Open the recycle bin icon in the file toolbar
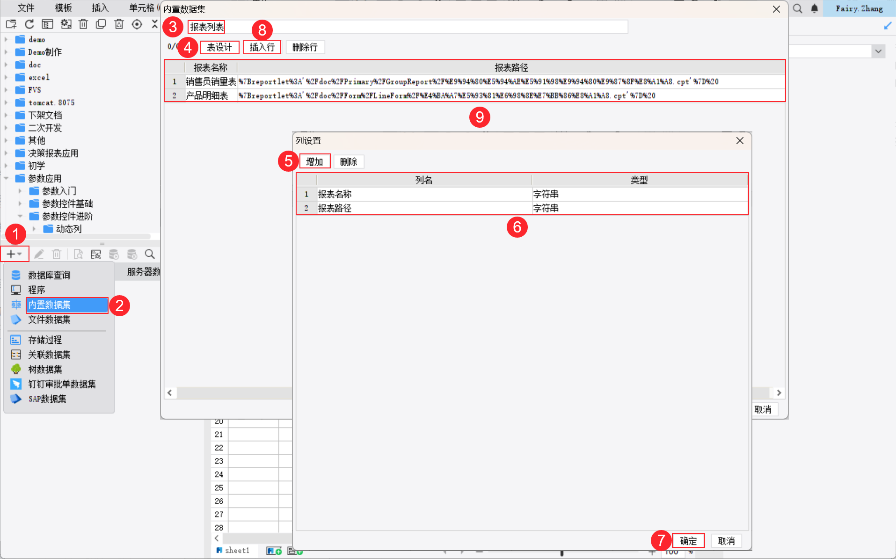 [119, 24]
